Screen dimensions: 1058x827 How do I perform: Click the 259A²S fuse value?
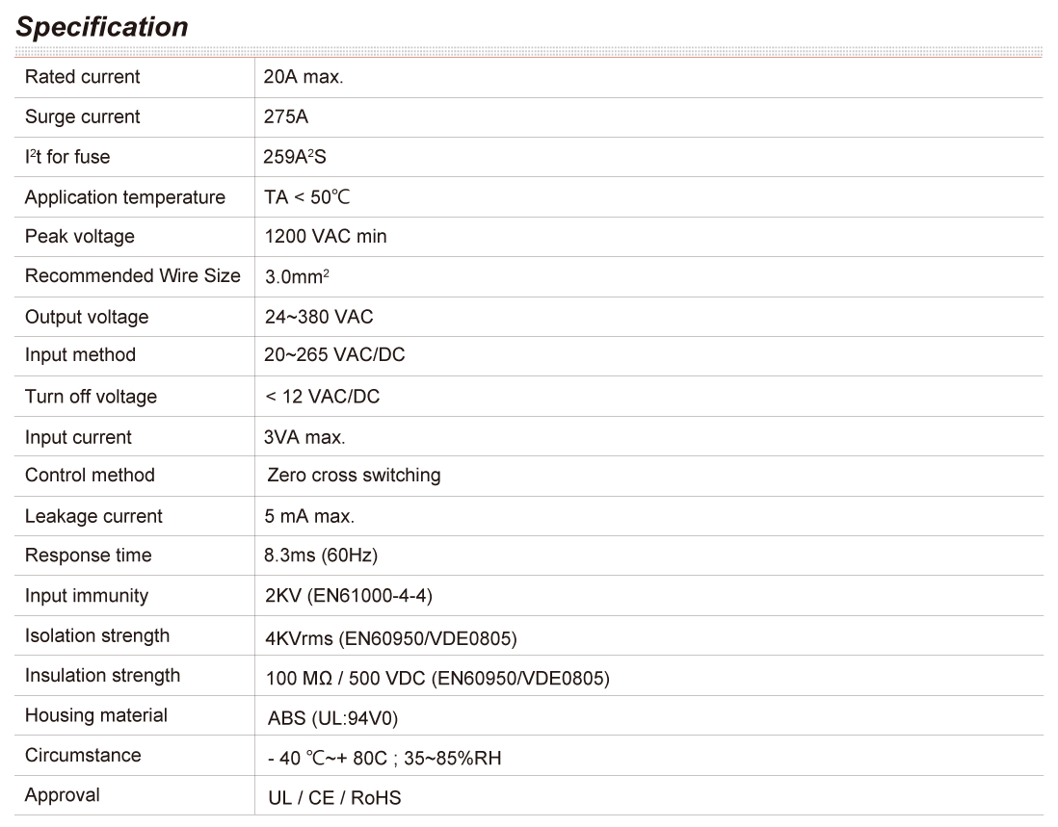click(x=295, y=157)
